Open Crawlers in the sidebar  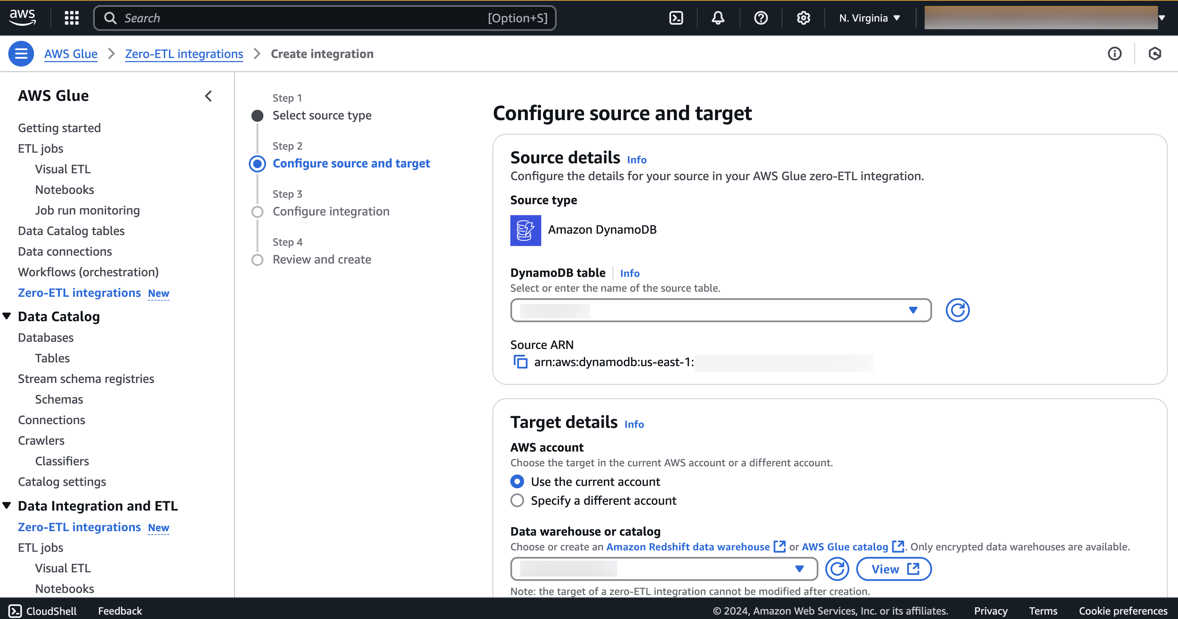point(41,440)
